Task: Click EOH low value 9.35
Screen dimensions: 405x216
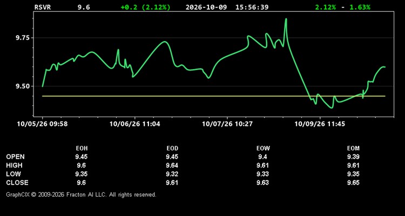Action: (82, 174)
